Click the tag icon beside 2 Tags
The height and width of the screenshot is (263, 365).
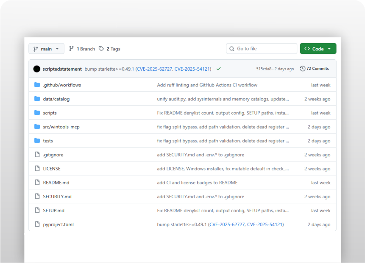(x=100, y=49)
